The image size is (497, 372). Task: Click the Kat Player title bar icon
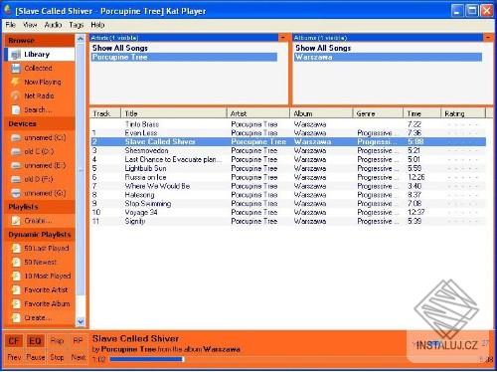coord(8,10)
